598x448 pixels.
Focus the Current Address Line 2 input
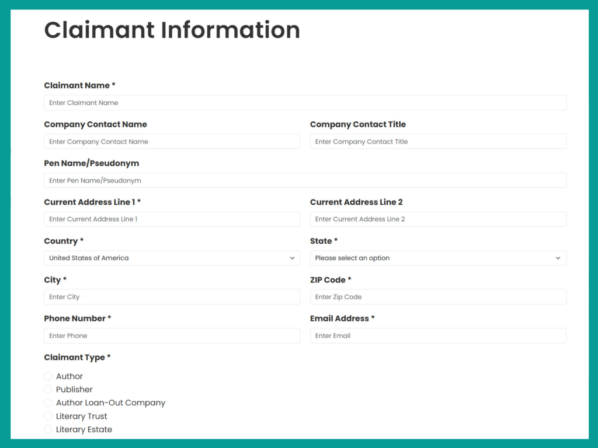pos(437,219)
